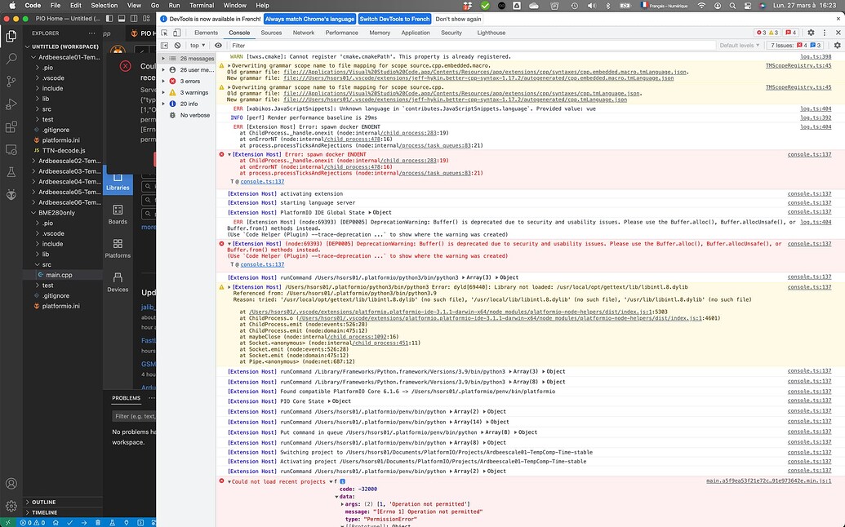
Task: Open console settings gear beside Issues
Action: [837, 46]
